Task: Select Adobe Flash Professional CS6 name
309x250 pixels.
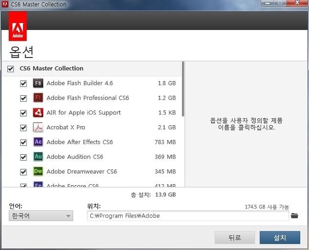Action: pyautogui.click(x=88, y=98)
